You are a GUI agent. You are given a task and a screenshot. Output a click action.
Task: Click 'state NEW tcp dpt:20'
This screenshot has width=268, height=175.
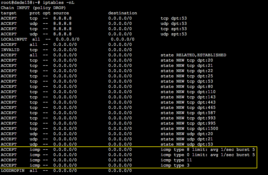tap(187, 60)
